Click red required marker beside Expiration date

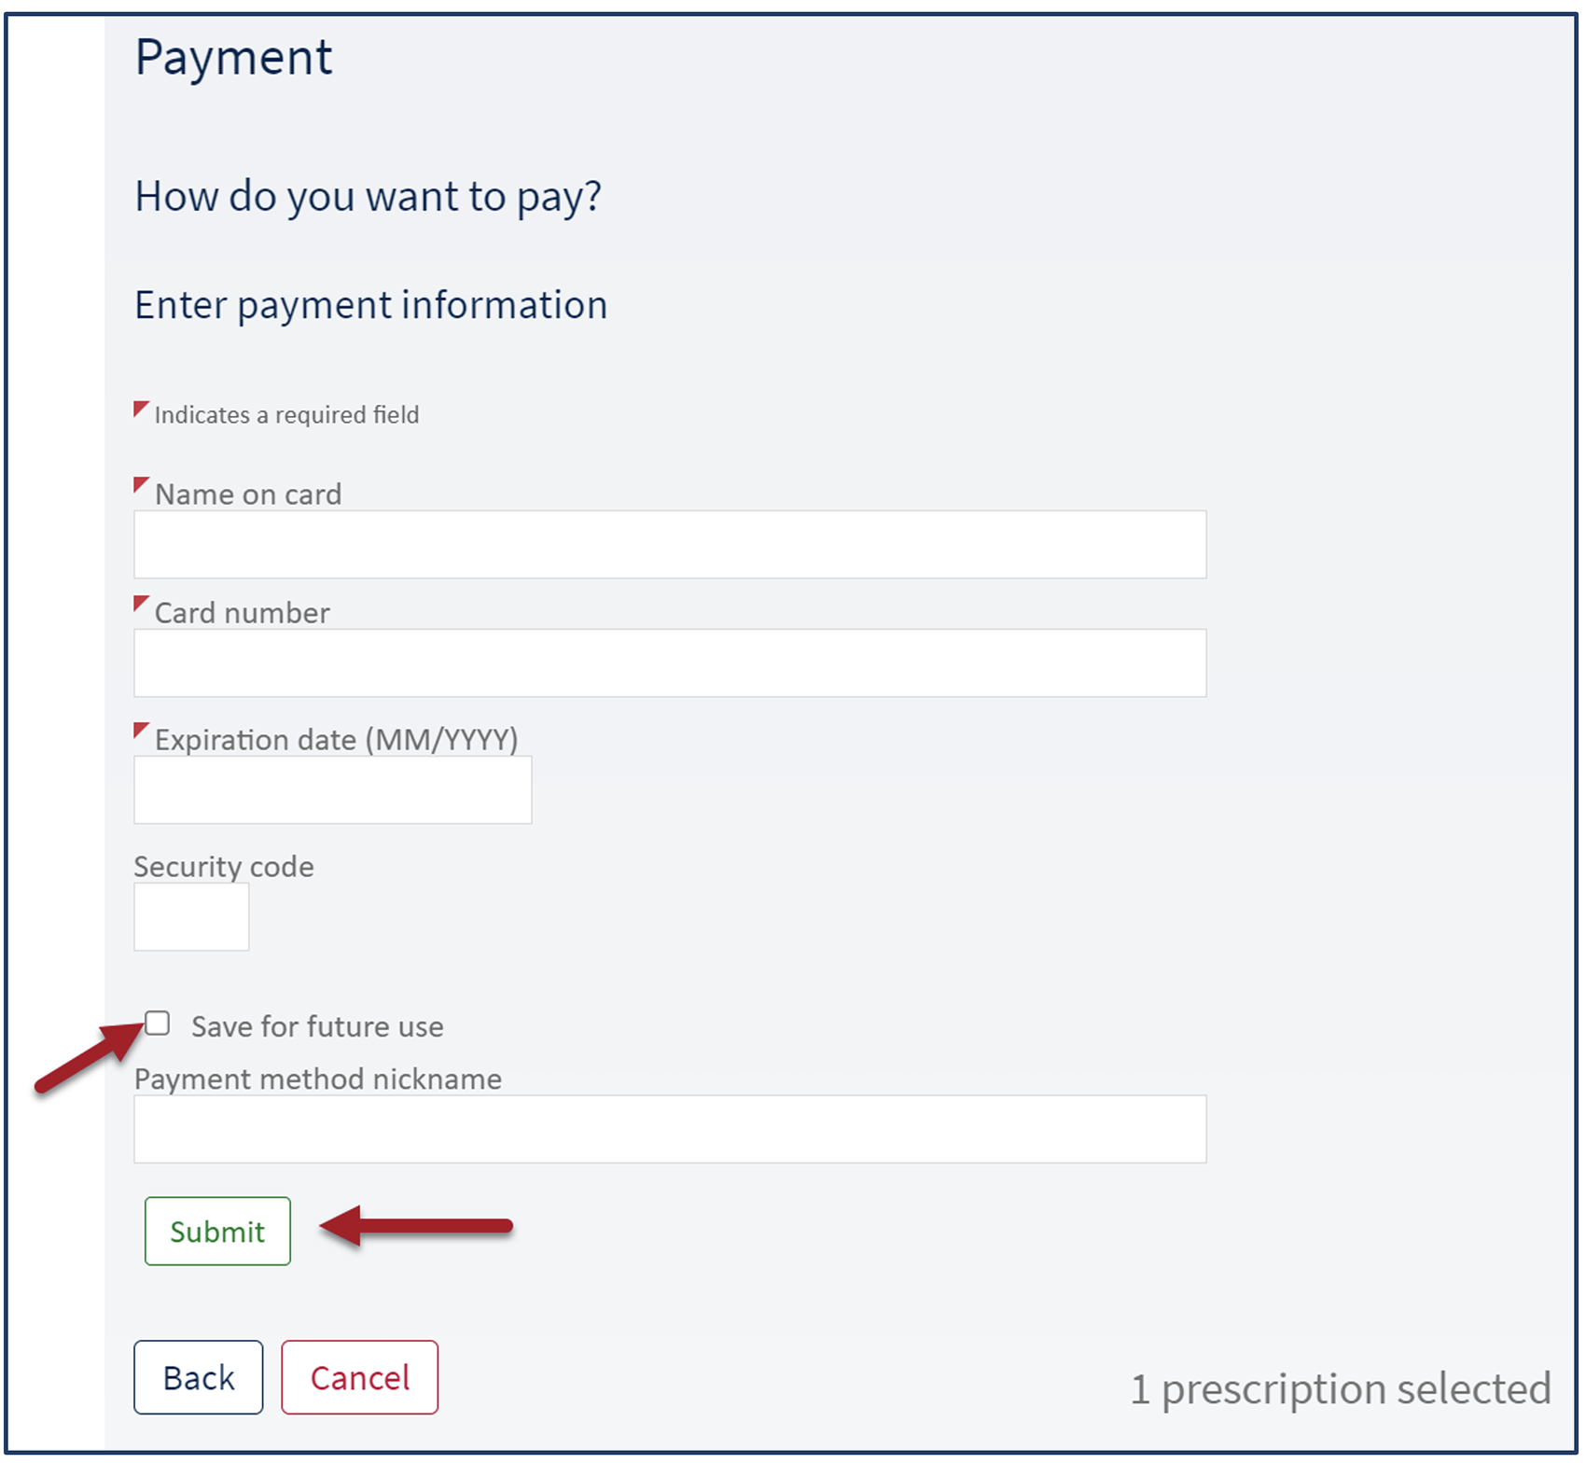pyautogui.click(x=140, y=730)
